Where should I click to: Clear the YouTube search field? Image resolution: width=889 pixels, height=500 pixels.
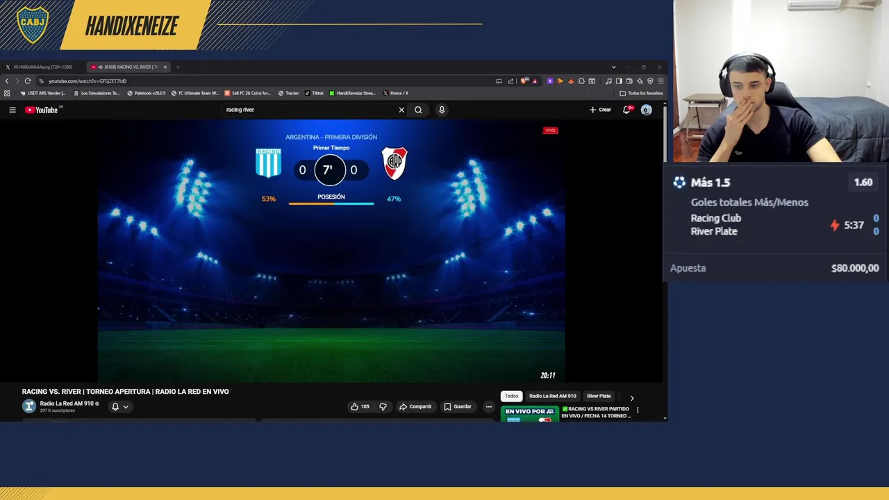click(x=401, y=110)
